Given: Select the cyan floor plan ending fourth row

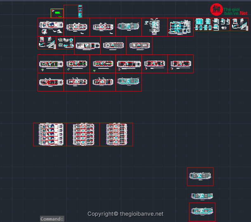Looking at the screenshot, I should click(128, 82).
